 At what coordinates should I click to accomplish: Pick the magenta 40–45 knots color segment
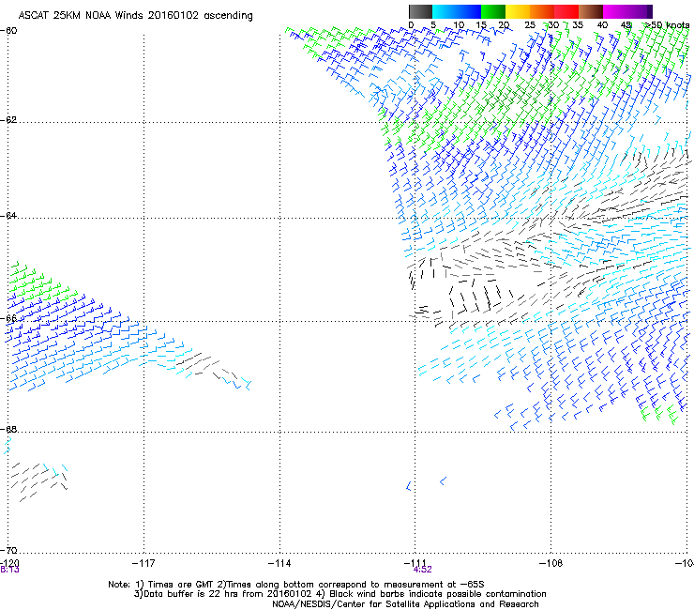click(x=615, y=11)
